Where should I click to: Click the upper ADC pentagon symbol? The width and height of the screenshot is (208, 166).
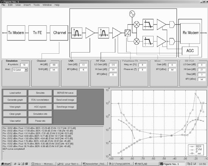pyautogui.click(x=172, y=25)
